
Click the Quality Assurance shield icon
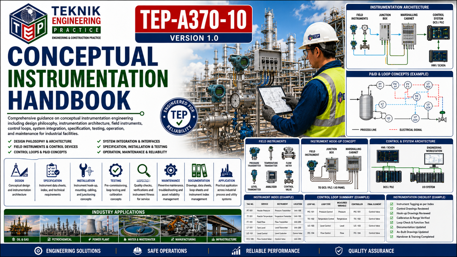[339, 251]
